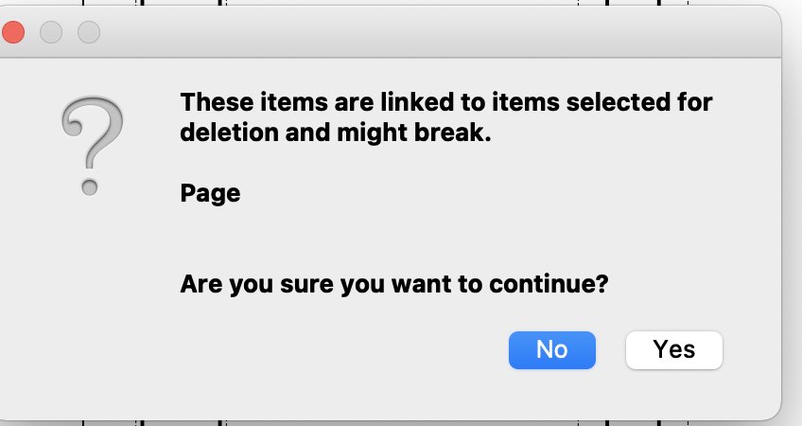Click the No button
This screenshot has width=802, height=426.
pyautogui.click(x=551, y=349)
